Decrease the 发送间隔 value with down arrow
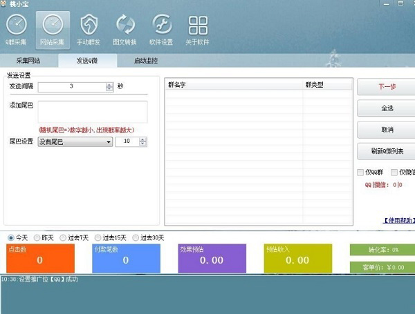The height and width of the screenshot is (314, 415). 109,89
